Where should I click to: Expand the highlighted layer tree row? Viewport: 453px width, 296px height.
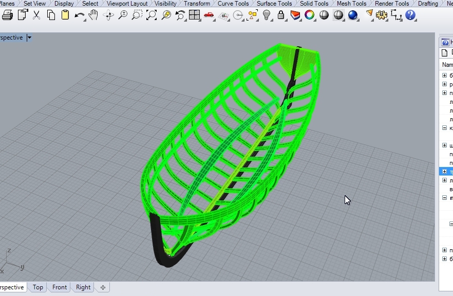pyautogui.click(x=444, y=172)
